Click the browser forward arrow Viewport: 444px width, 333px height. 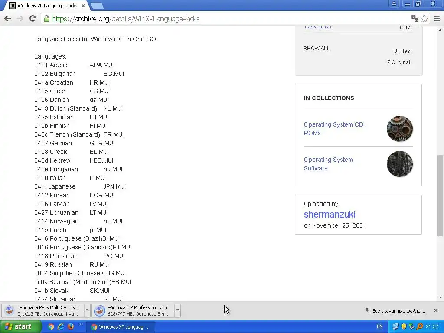click(20, 19)
